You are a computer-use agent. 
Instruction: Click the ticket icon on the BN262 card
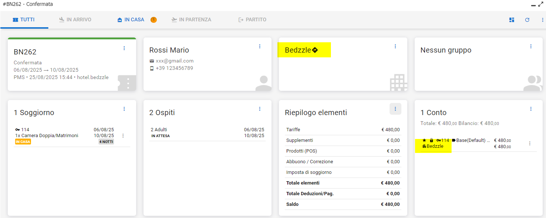coord(127,83)
